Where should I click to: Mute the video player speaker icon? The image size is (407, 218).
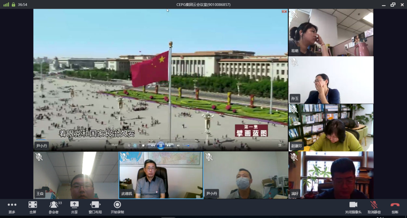coord(178,146)
